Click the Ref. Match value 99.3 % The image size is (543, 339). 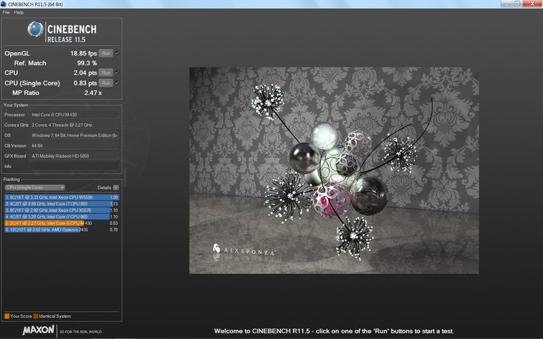pyautogui.click(x=87, y=63)
